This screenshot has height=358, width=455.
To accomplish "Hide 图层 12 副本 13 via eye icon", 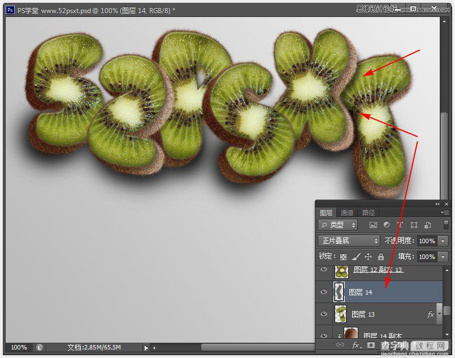I will pyautogui.click(x=324, y=269).
